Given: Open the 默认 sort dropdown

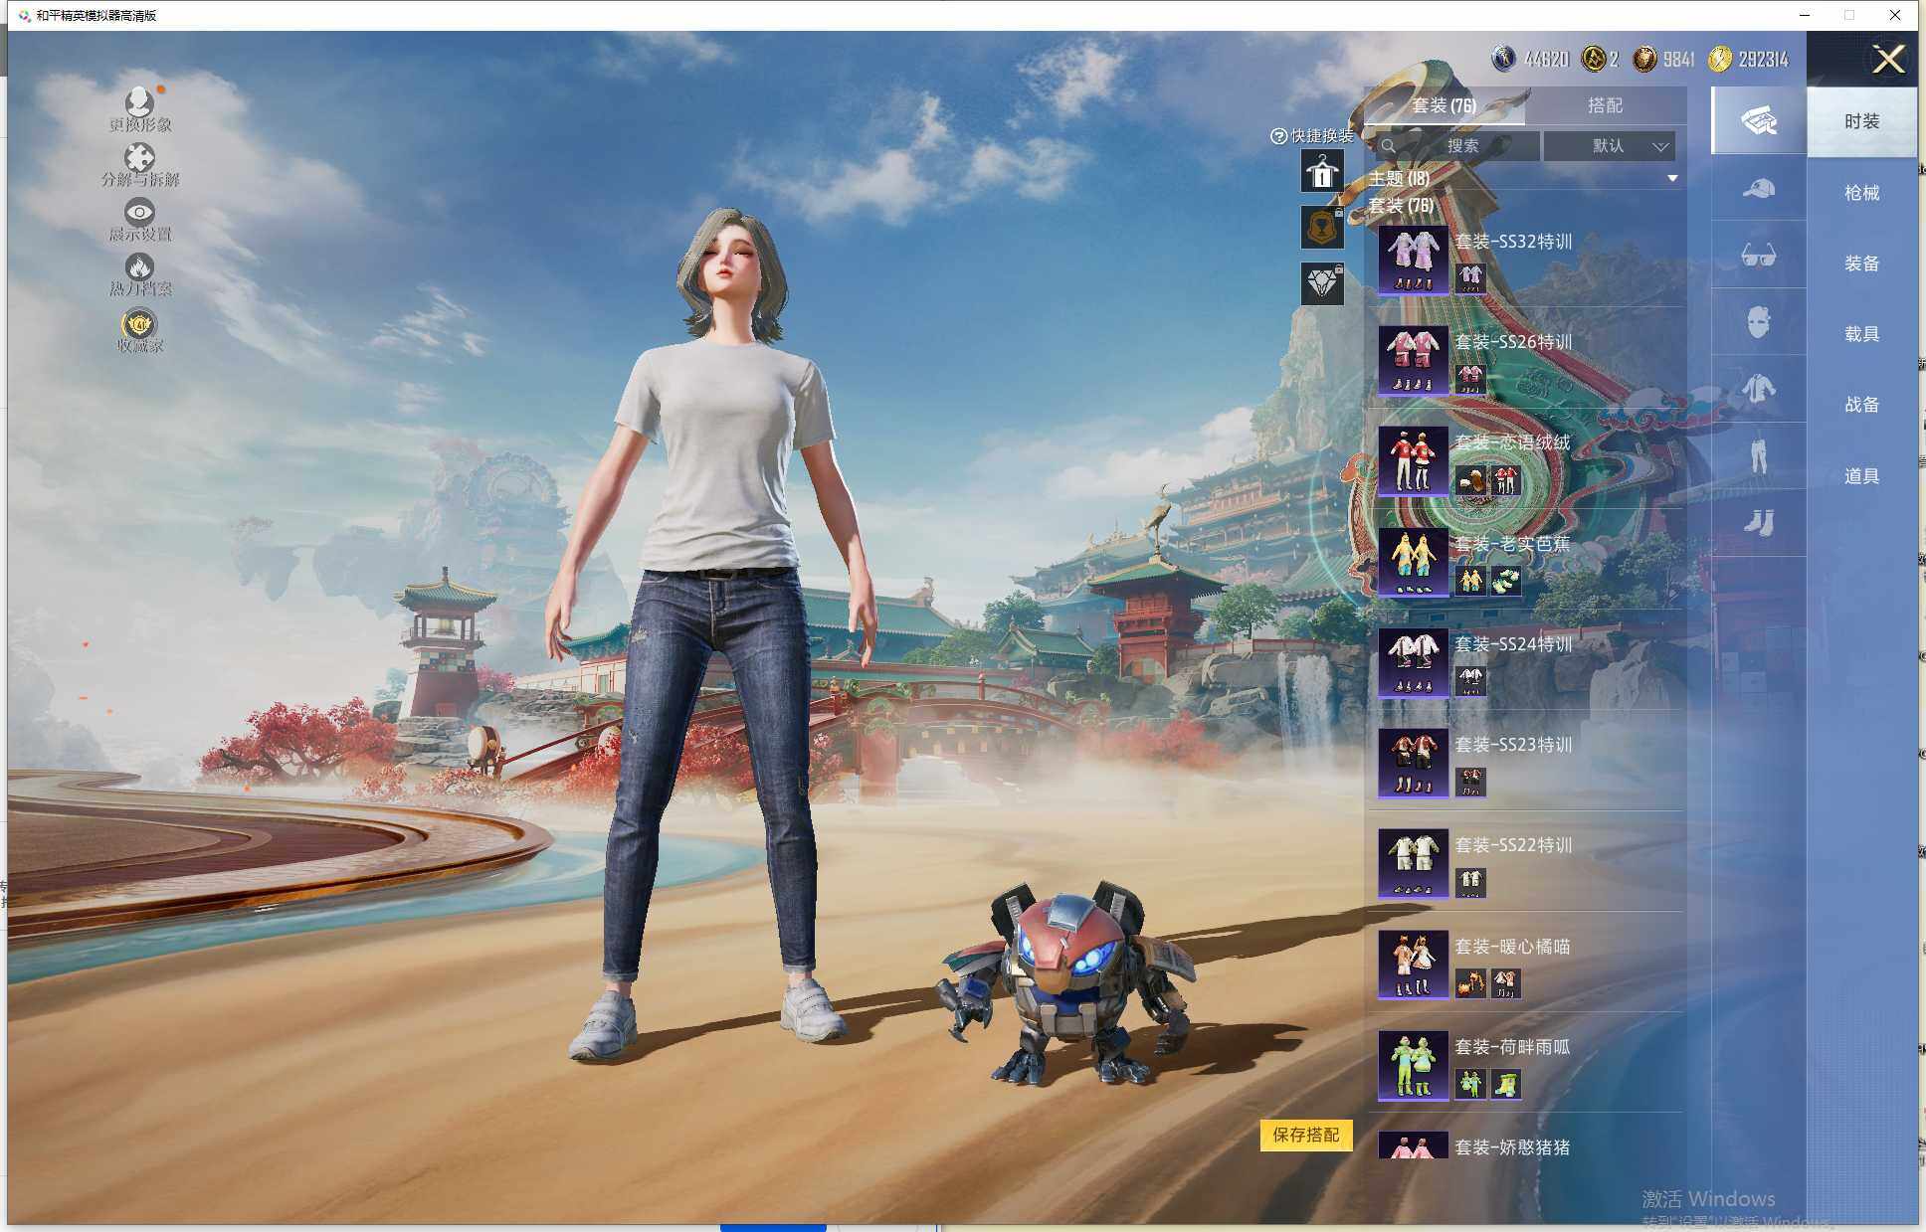Looking at the screenshot, I should pos(1610,146).
